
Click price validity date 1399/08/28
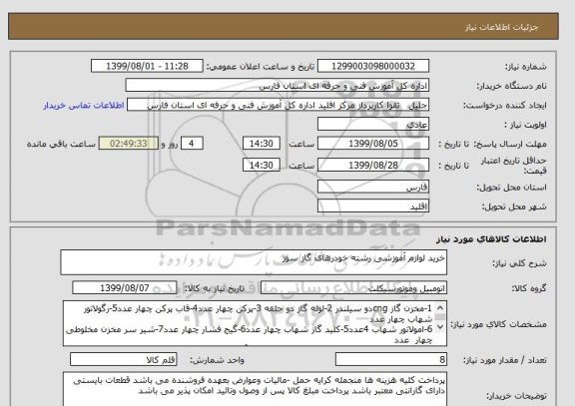[373, 165]
